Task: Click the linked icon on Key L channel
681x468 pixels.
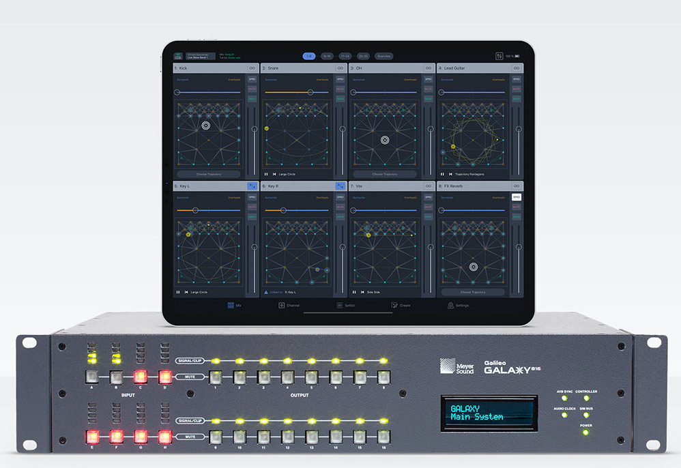Action: click(x=252, y=186)
